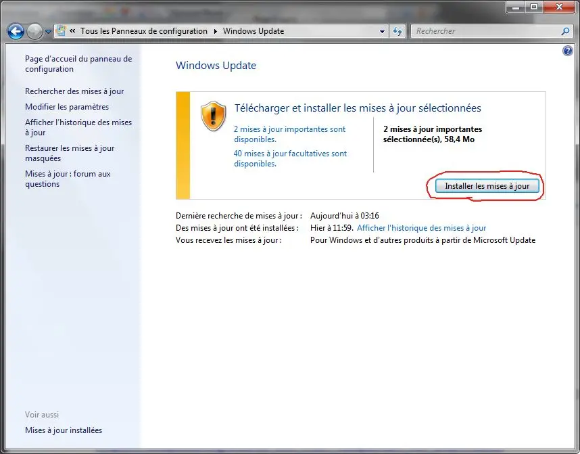This screenshot has width=580, height=454.
Task: Click the double-chevron breadcrumb overflow
Action: tap(72, 31)
